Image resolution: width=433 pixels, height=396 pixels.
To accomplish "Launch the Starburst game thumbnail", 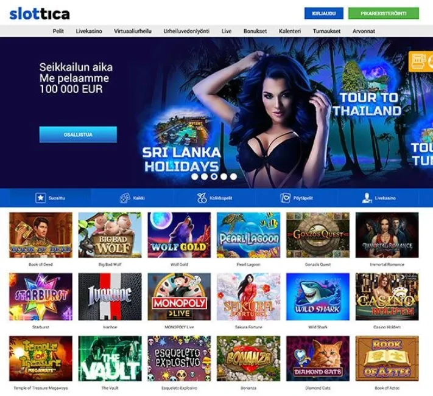I will tap(41, 297).
